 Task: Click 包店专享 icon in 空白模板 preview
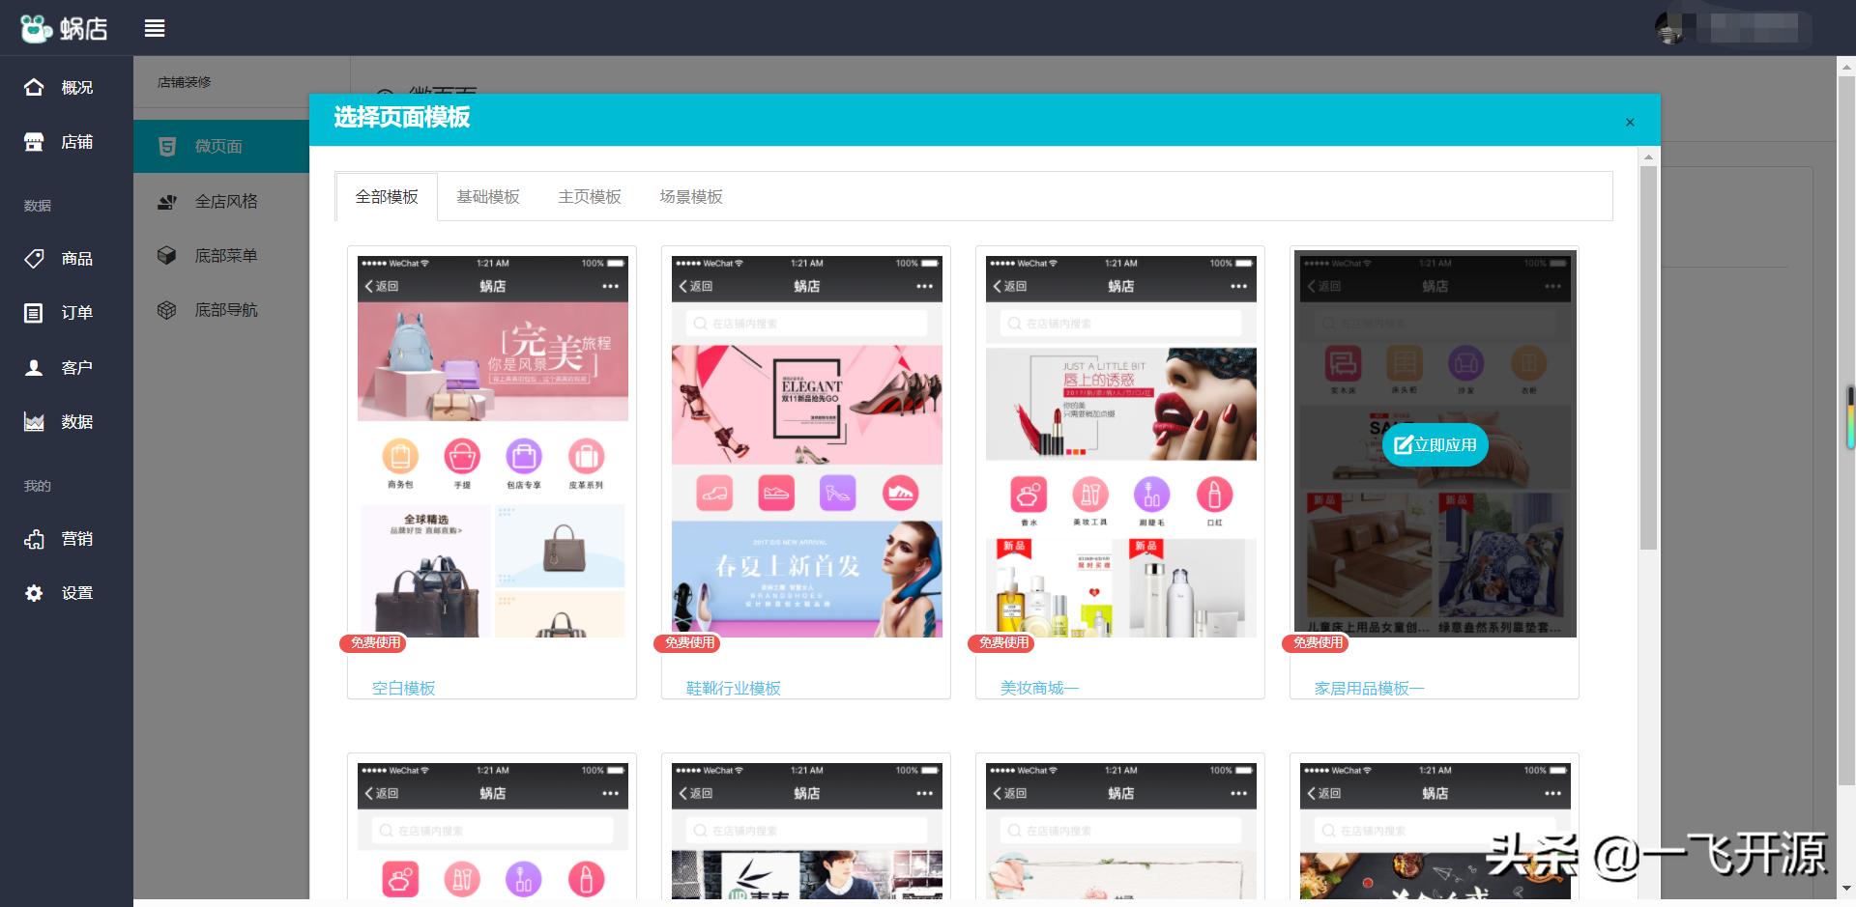[x=524, y=456]
